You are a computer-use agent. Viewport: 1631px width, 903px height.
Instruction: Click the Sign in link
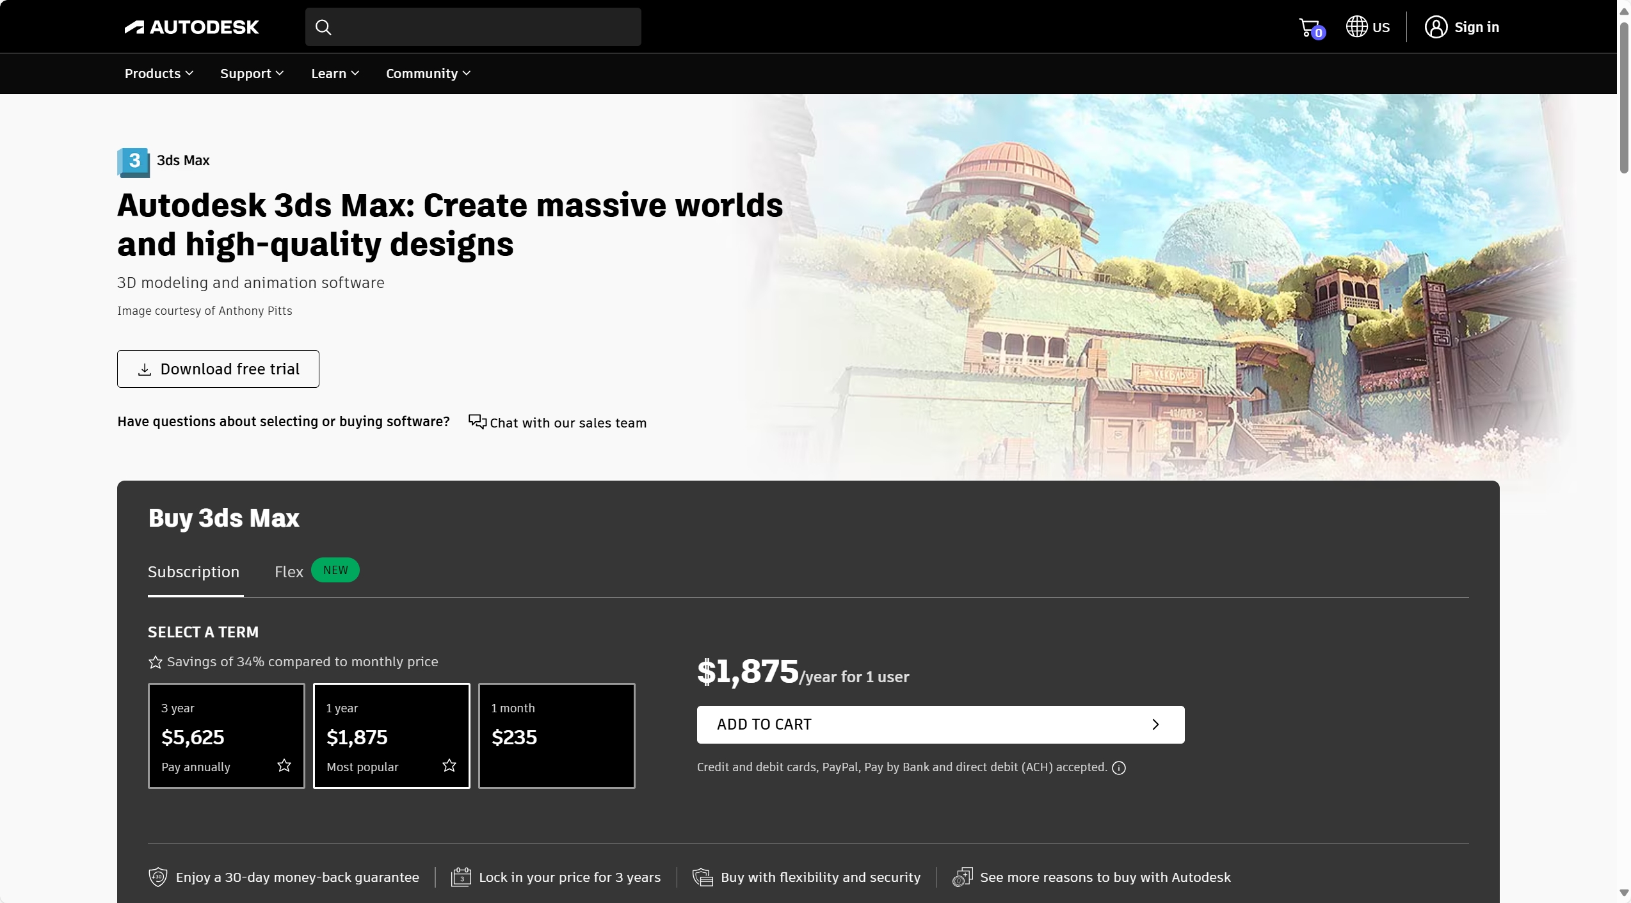[1477, 27]
